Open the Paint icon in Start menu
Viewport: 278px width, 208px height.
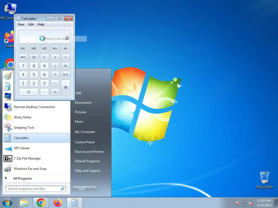[8, 76]
